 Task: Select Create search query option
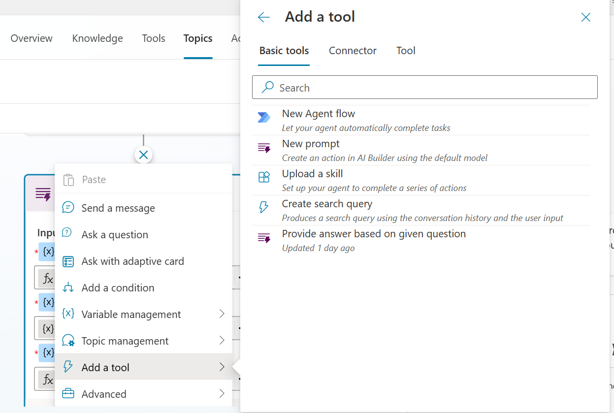point(421,210)
